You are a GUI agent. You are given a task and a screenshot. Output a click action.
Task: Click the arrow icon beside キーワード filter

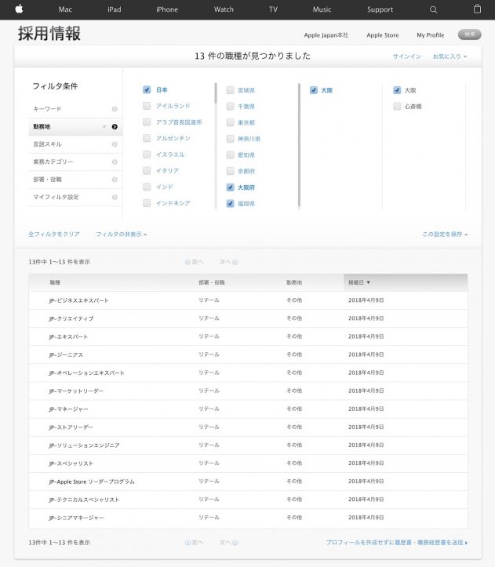pos(115,109)
